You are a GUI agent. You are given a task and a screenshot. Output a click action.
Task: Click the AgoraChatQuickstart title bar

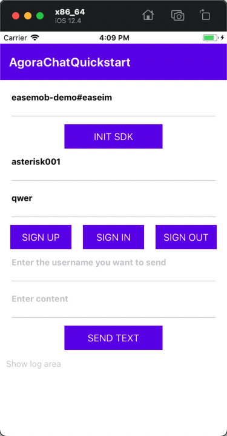click(114, 62)
